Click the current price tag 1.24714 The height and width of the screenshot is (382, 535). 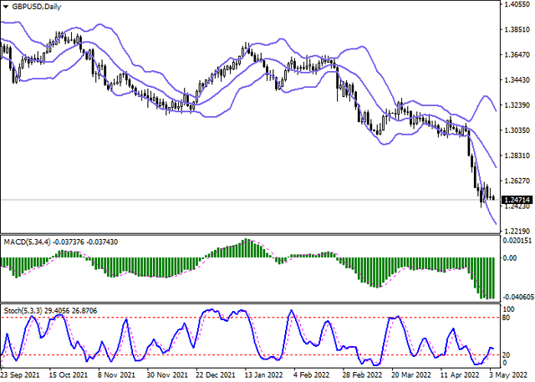[516, 200]
